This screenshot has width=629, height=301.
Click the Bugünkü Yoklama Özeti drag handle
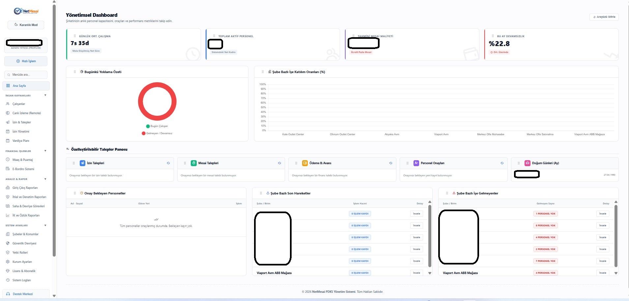pos(75,72)
